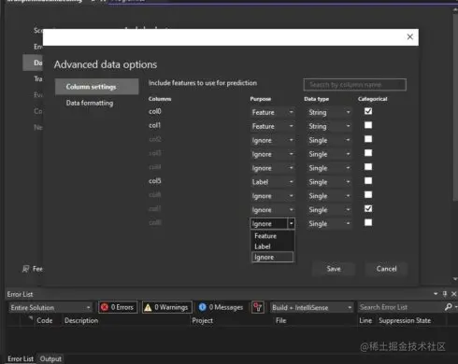This screenshot has height=364, width=458.
Task: Check the Categorical checkbox for col8
Action: pyautogui.click(x=368, y=222)
